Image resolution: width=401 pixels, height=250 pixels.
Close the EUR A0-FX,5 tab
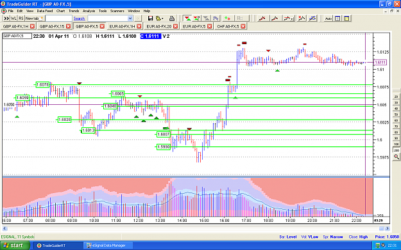209,26
